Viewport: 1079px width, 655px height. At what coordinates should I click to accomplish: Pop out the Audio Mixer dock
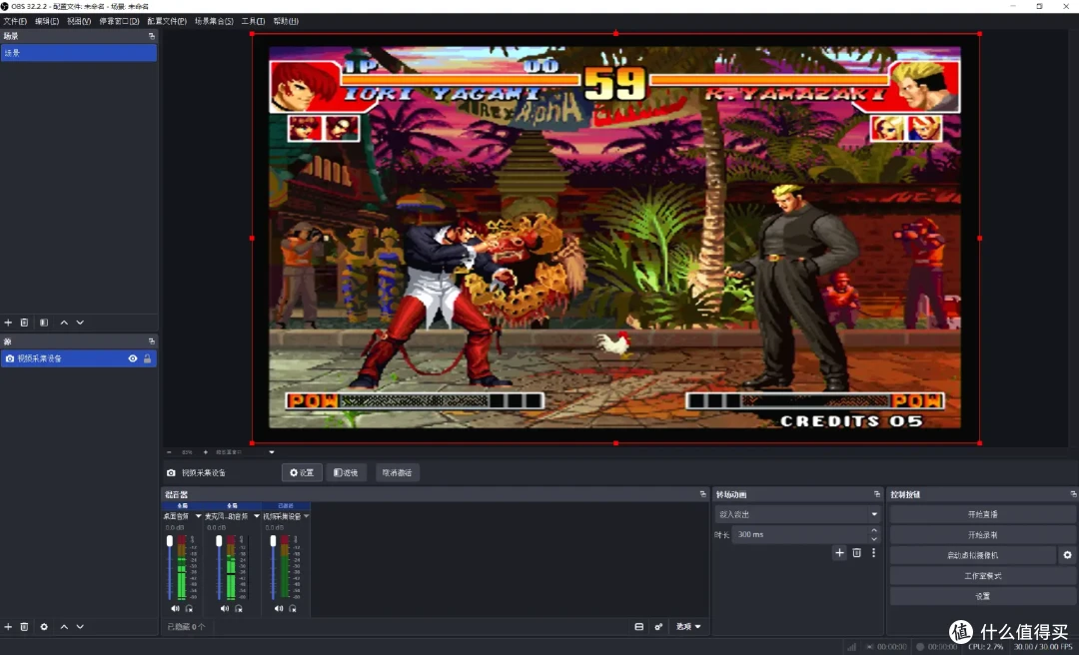(702, 494)
